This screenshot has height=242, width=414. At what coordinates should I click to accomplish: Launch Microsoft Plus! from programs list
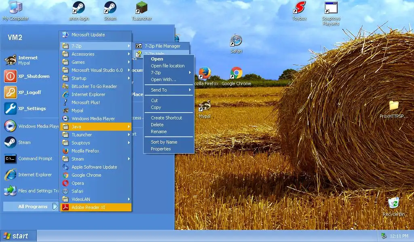pyautogui.click(x=95, y=102)
